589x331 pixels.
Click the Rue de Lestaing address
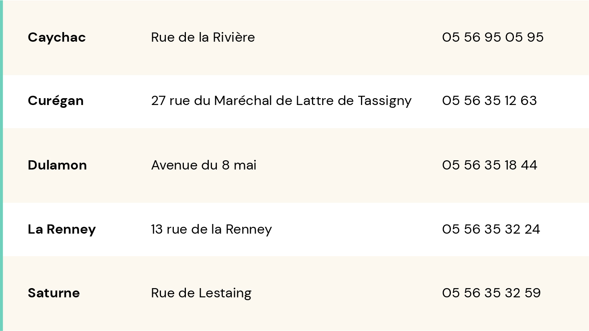[x=201, y=293]
